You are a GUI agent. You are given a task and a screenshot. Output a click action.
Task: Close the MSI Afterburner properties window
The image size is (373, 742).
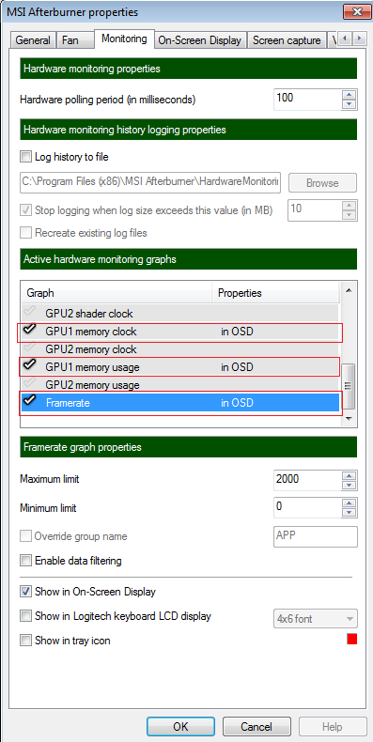[x=356, y=11]
